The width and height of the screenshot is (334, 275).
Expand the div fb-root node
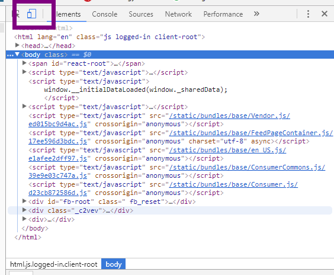tap(24, 201)
